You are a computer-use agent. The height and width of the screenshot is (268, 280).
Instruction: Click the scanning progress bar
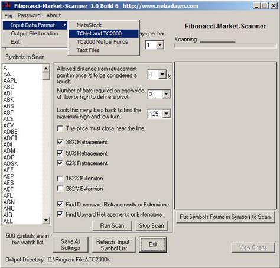225,46
